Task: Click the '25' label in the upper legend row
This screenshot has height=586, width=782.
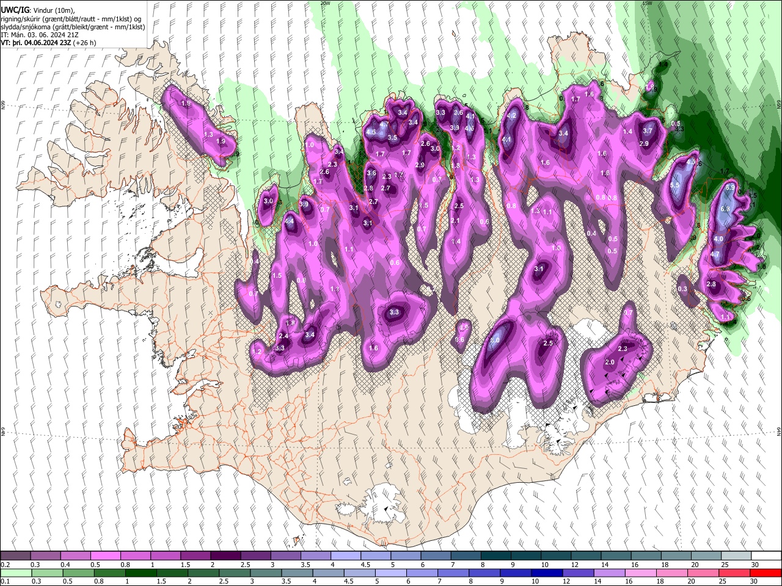Action: pos(724,565)
